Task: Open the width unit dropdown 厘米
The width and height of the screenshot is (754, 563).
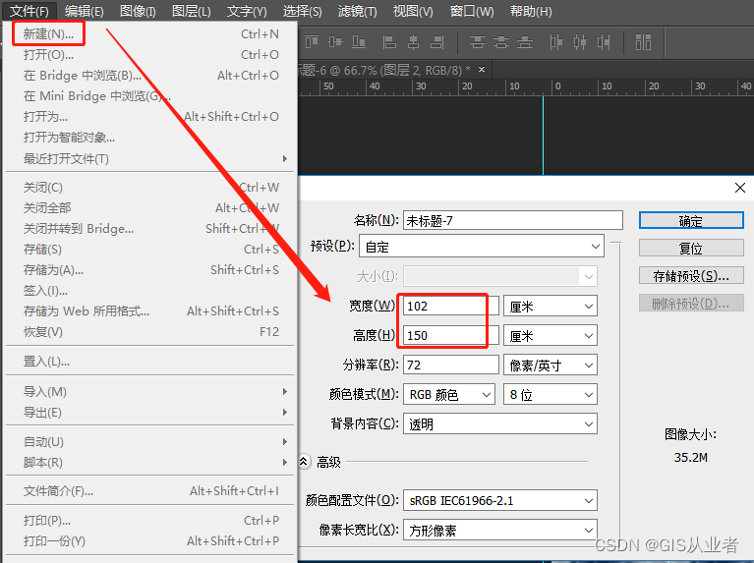Action: click(x=551, y=307)
